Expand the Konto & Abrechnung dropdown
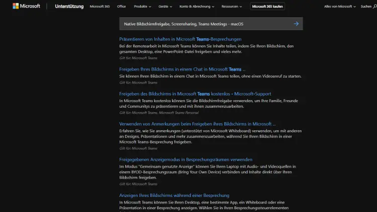Screen dimensions: 377x212 197,7
